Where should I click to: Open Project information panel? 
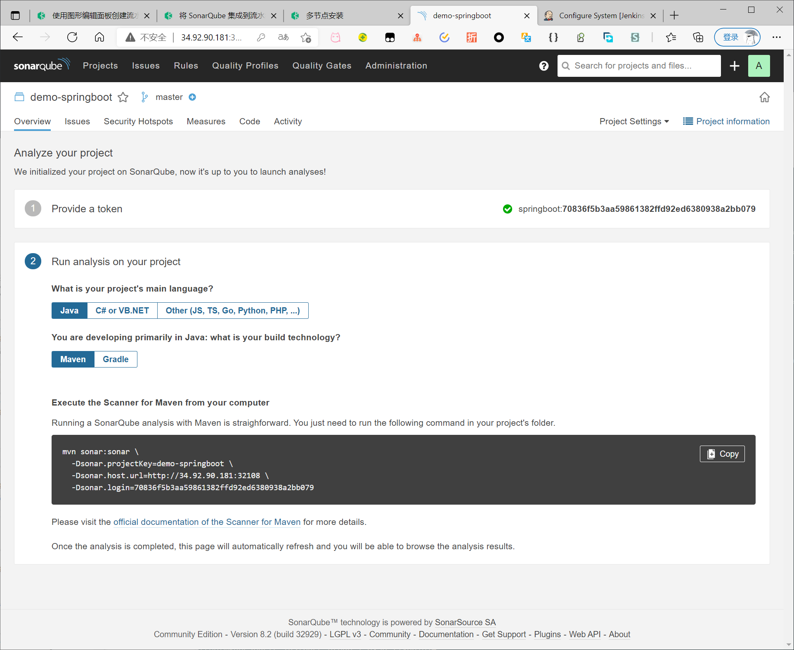pos(726,121)
